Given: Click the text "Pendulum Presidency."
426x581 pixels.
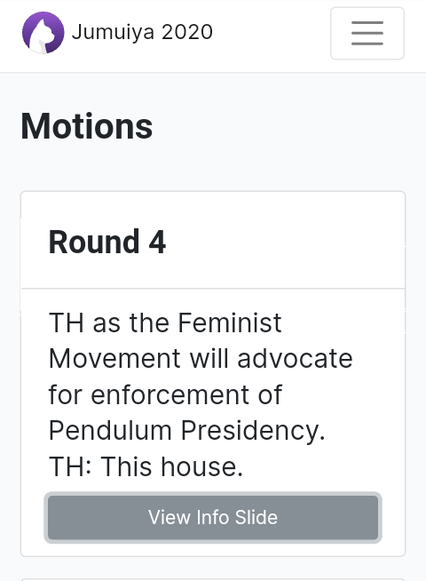Looking at the screenshot, I should pos(187,431).
